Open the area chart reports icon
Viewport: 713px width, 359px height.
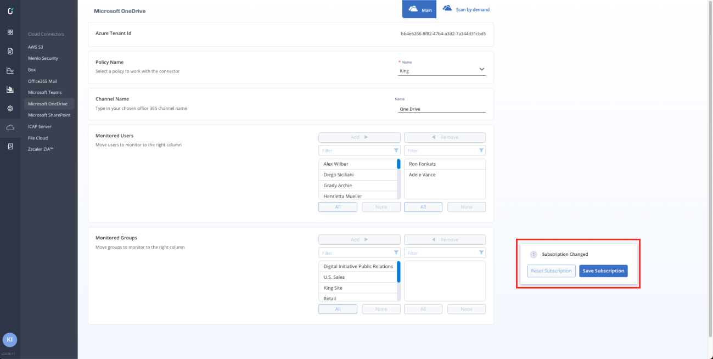10,89
